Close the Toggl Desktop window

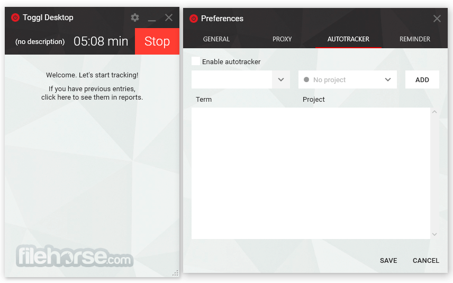(169, 17)
